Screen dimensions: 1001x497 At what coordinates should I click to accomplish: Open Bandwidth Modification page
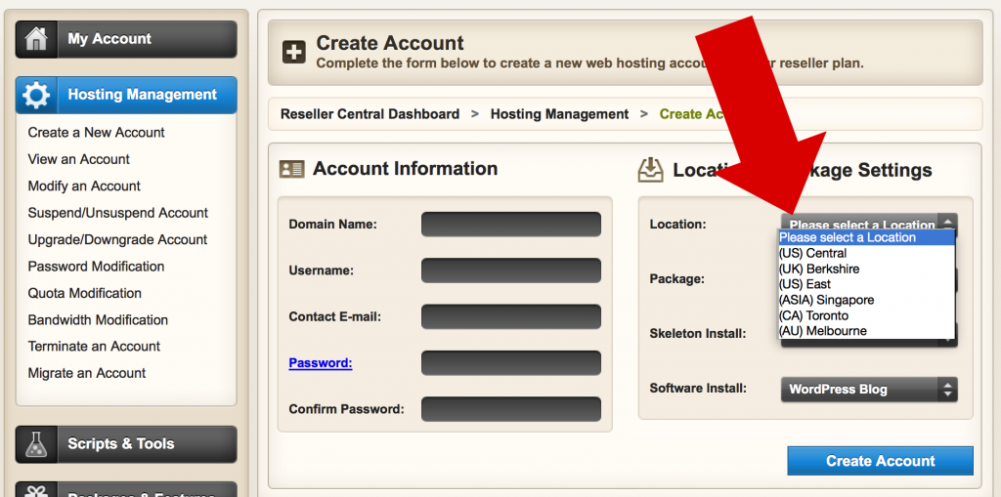point(99,320)
